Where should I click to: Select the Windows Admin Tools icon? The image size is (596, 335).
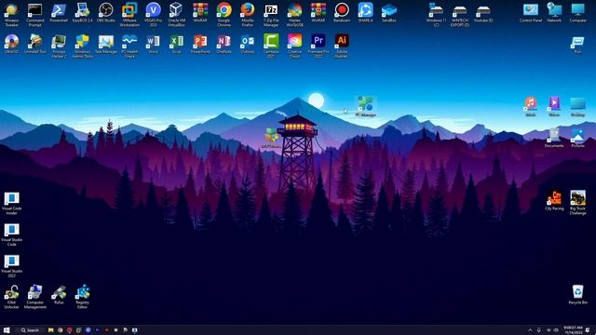tap(83, 46)
